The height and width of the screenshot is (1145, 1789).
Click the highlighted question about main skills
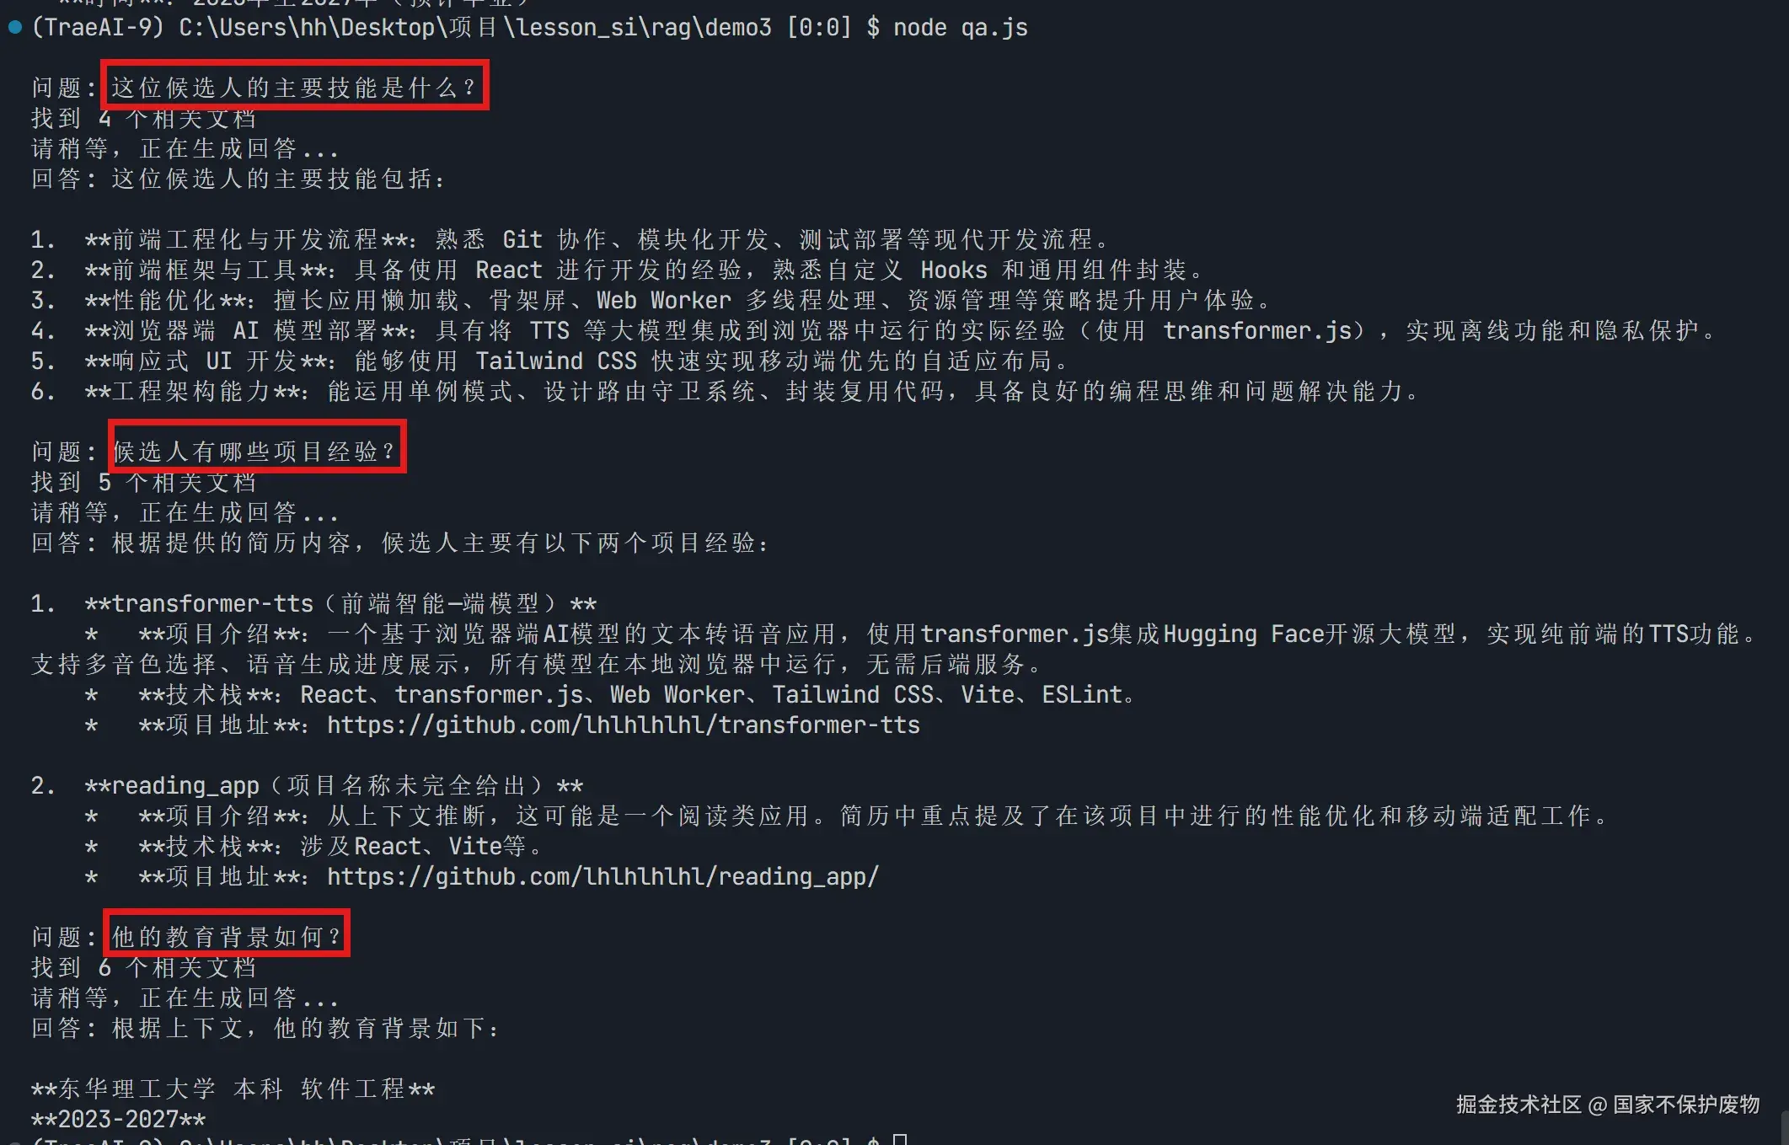pos(294,86)
